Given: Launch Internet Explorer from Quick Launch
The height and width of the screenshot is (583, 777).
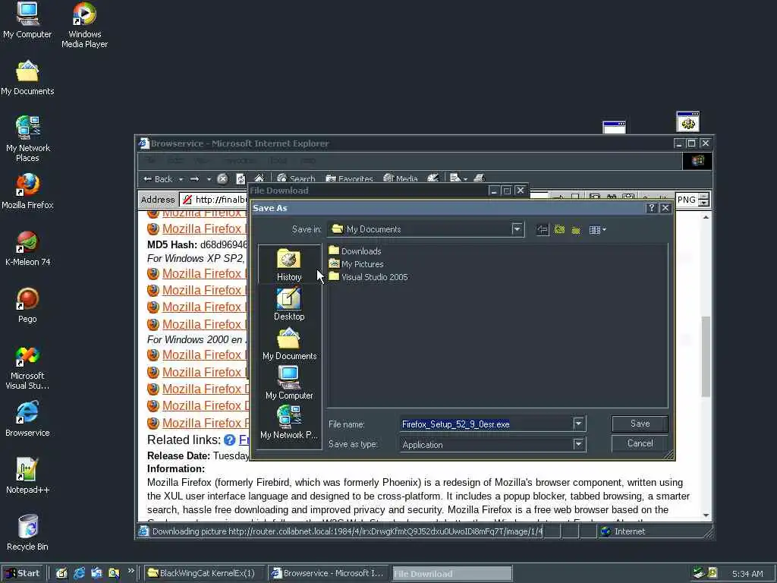Looking at the screenshot, I should [x=79, y=573].
